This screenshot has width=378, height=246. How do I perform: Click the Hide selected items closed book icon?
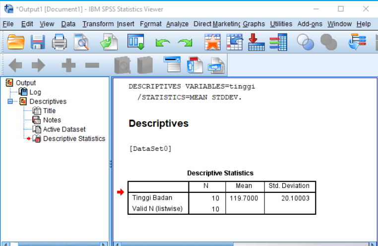(x=145, y=65)
